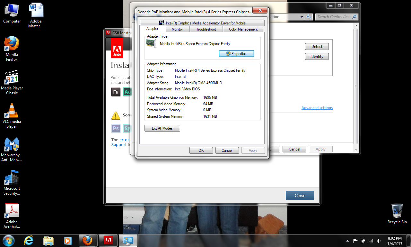Open Windows Explorer folder in taskbar

click(x=48, y=240)
